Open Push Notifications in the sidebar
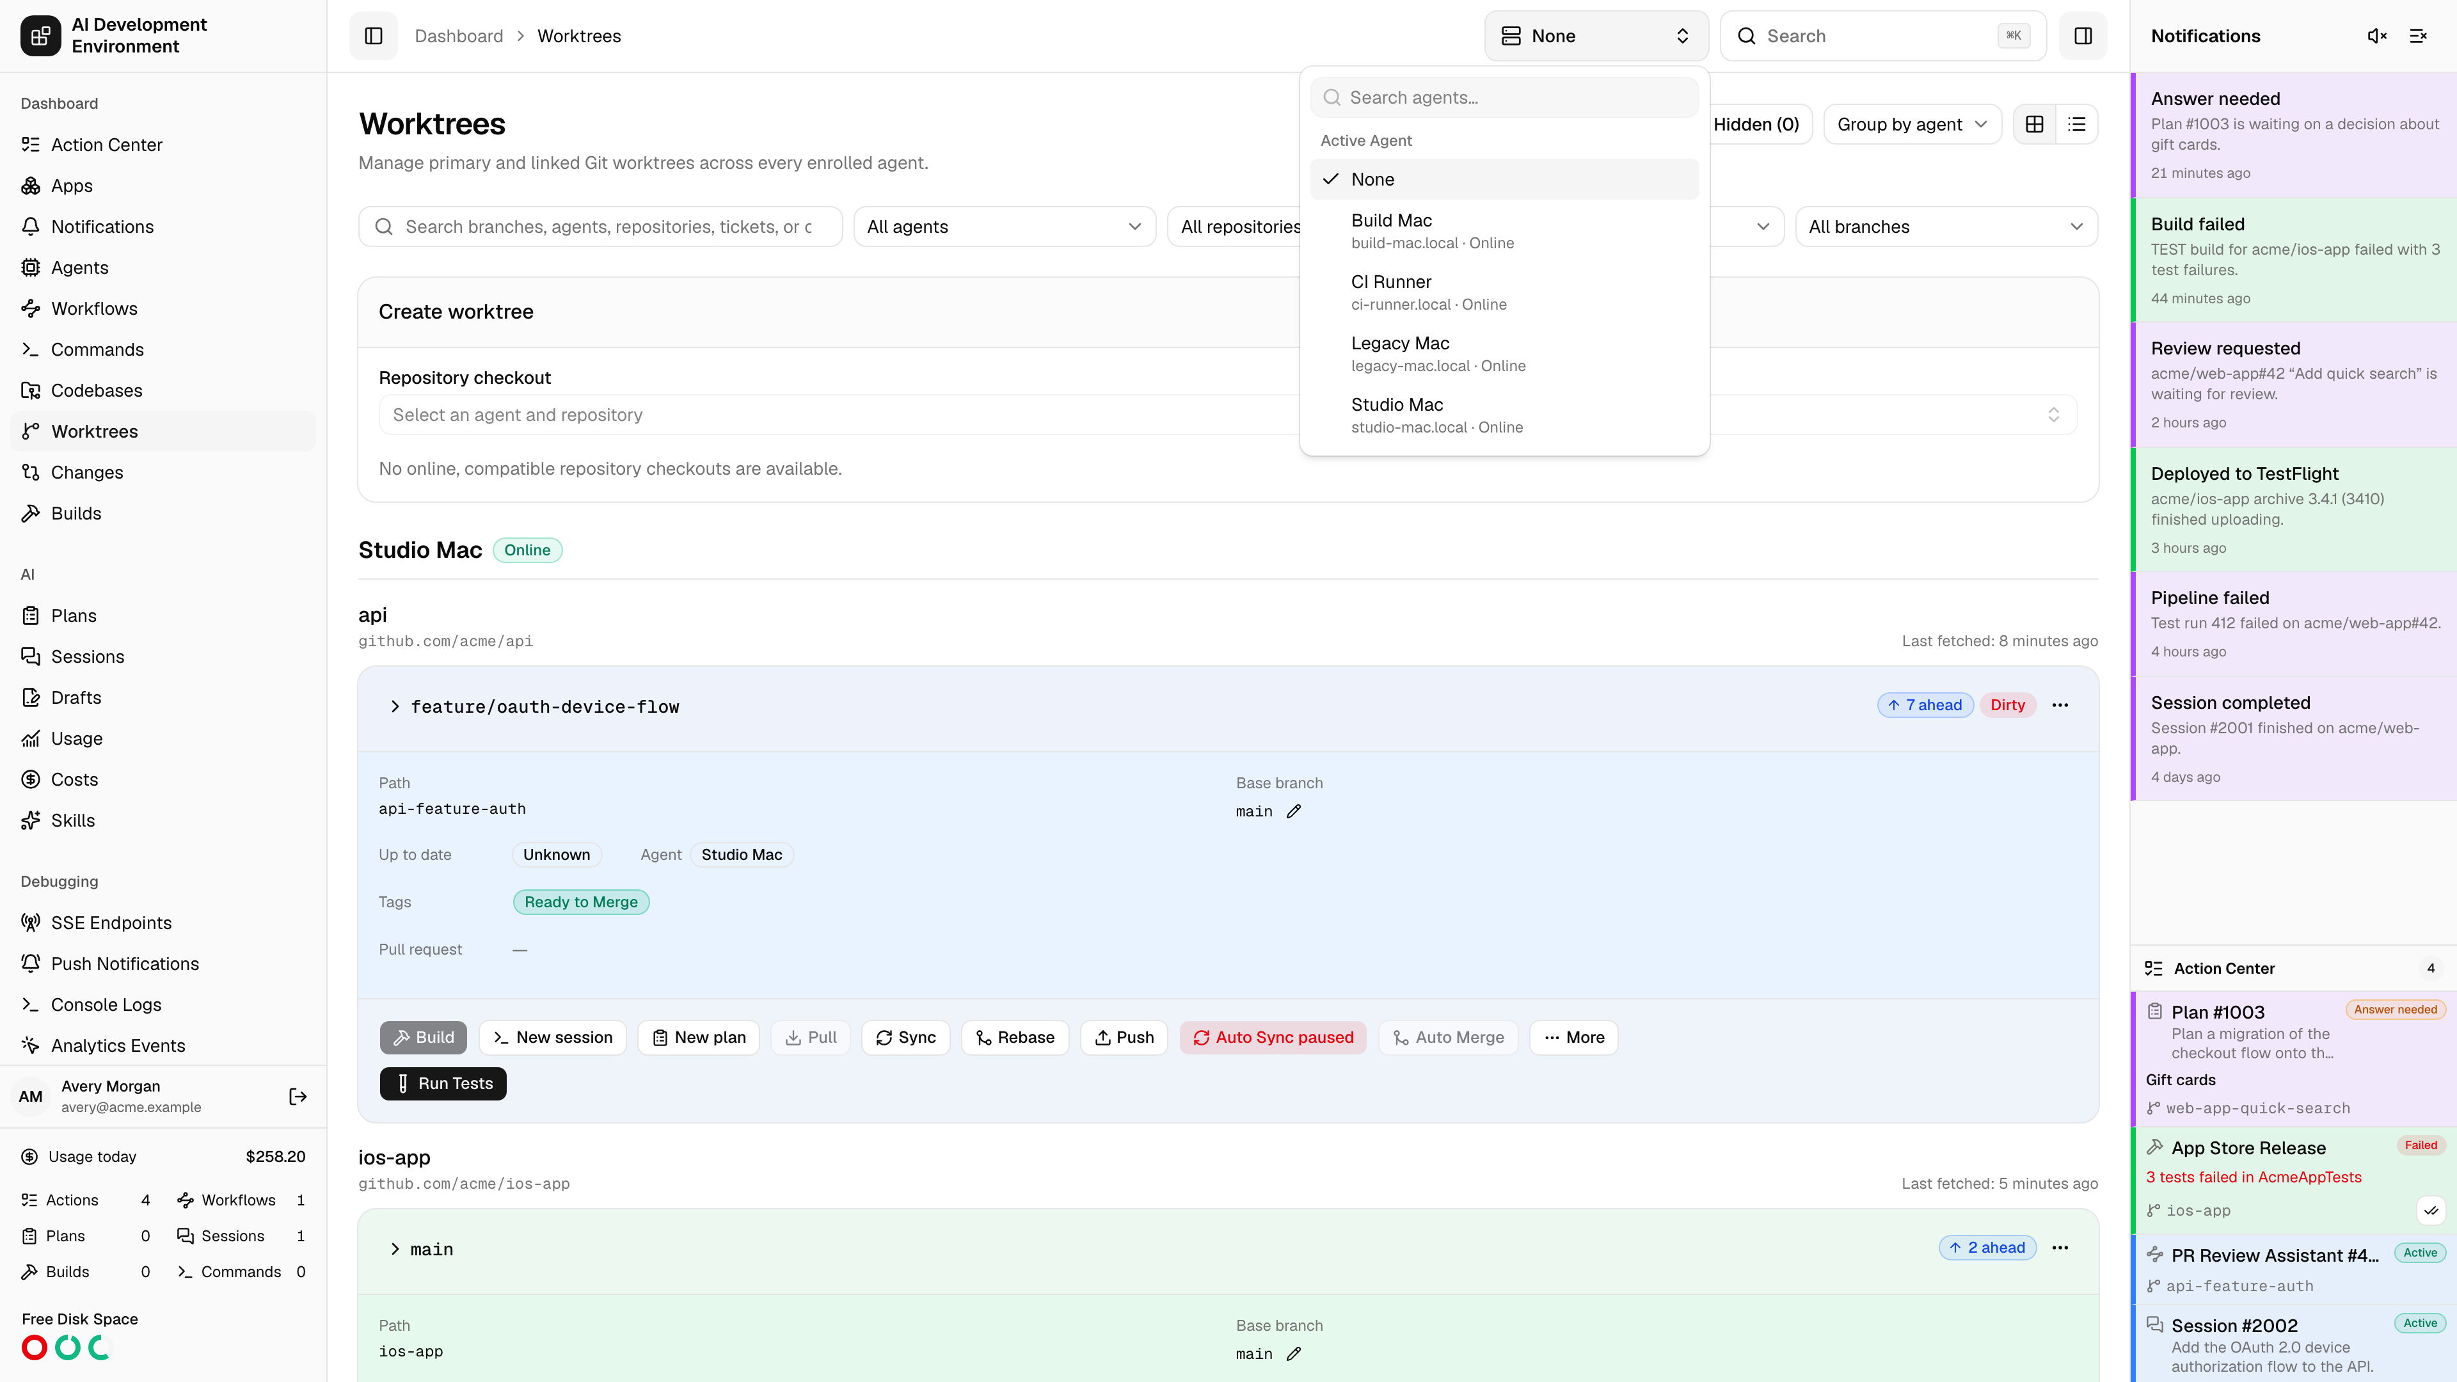Viewport: 2457px width, 1382px height. pyautogui.click(x=163, y=964)
